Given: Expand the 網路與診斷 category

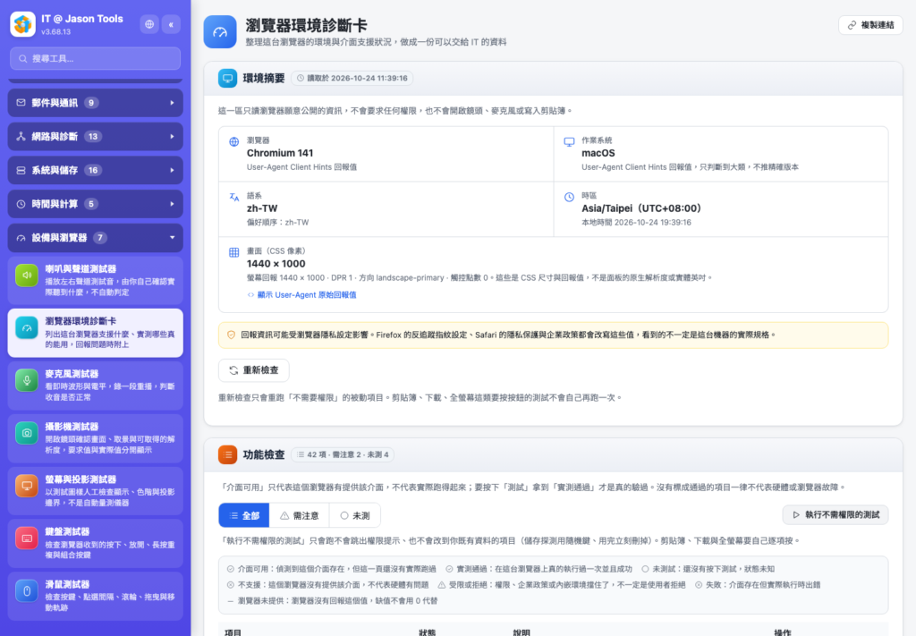Looking at the screenshot, I should [95, 137].
